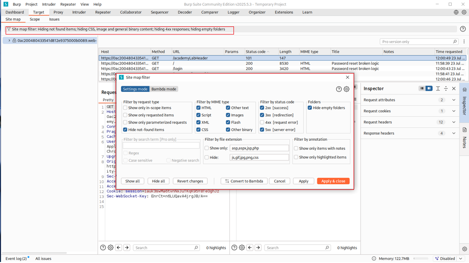469x263 pixels.
Task: Click response pane back arrow
Action: (x=250, y=247)
